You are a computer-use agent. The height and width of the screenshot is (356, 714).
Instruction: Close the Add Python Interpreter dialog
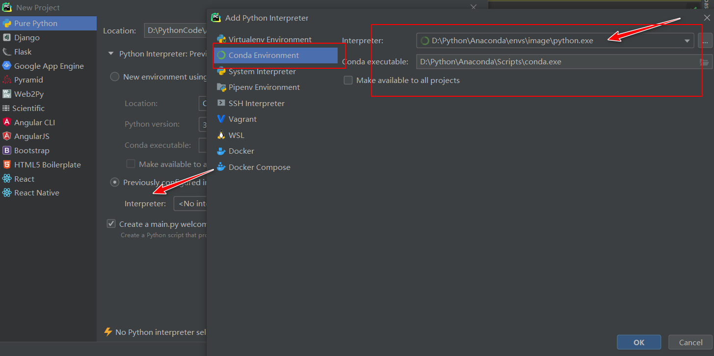[x=707, y=18]
